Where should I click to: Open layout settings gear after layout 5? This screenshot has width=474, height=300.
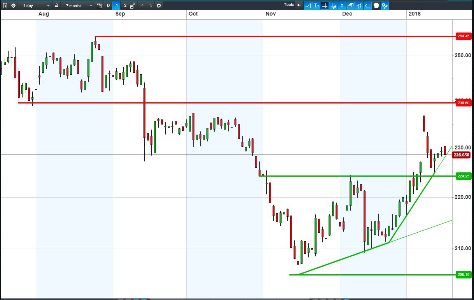159,5
